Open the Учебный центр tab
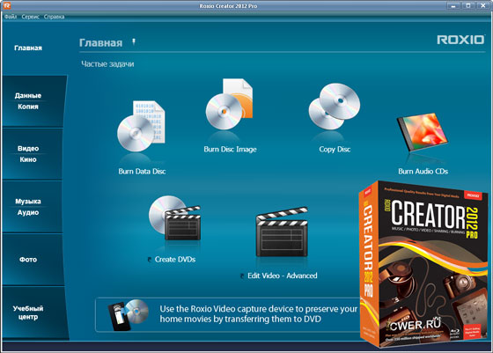 34,313
